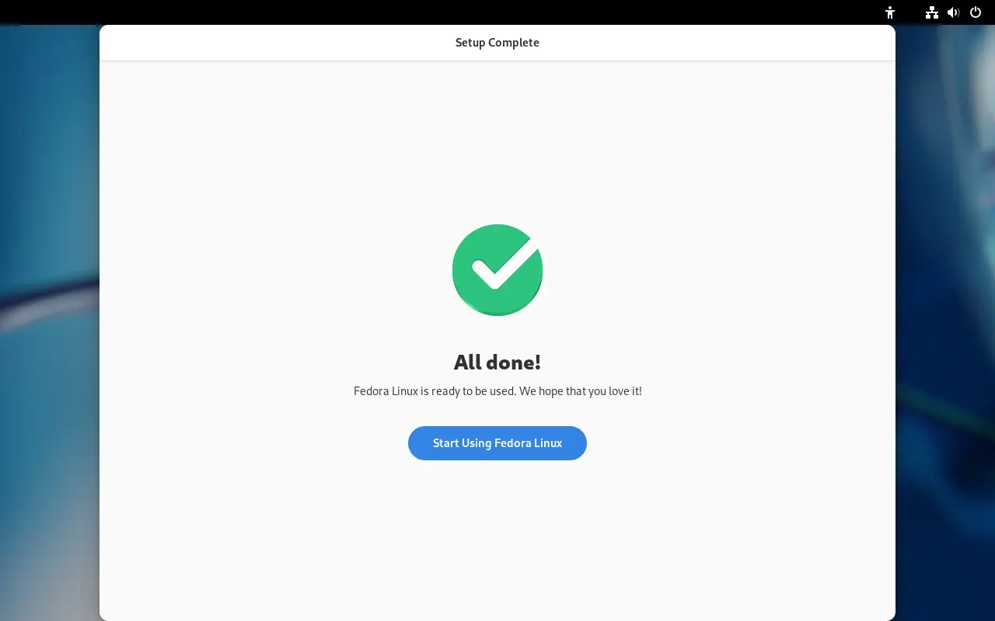Click empty header bar left of Setup Complete
This screenshot has width=995, height=621.
coord(272,43)
